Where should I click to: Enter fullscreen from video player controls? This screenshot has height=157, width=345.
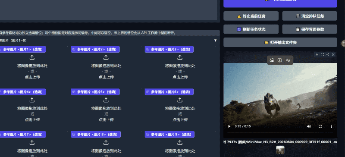[320, 126]
